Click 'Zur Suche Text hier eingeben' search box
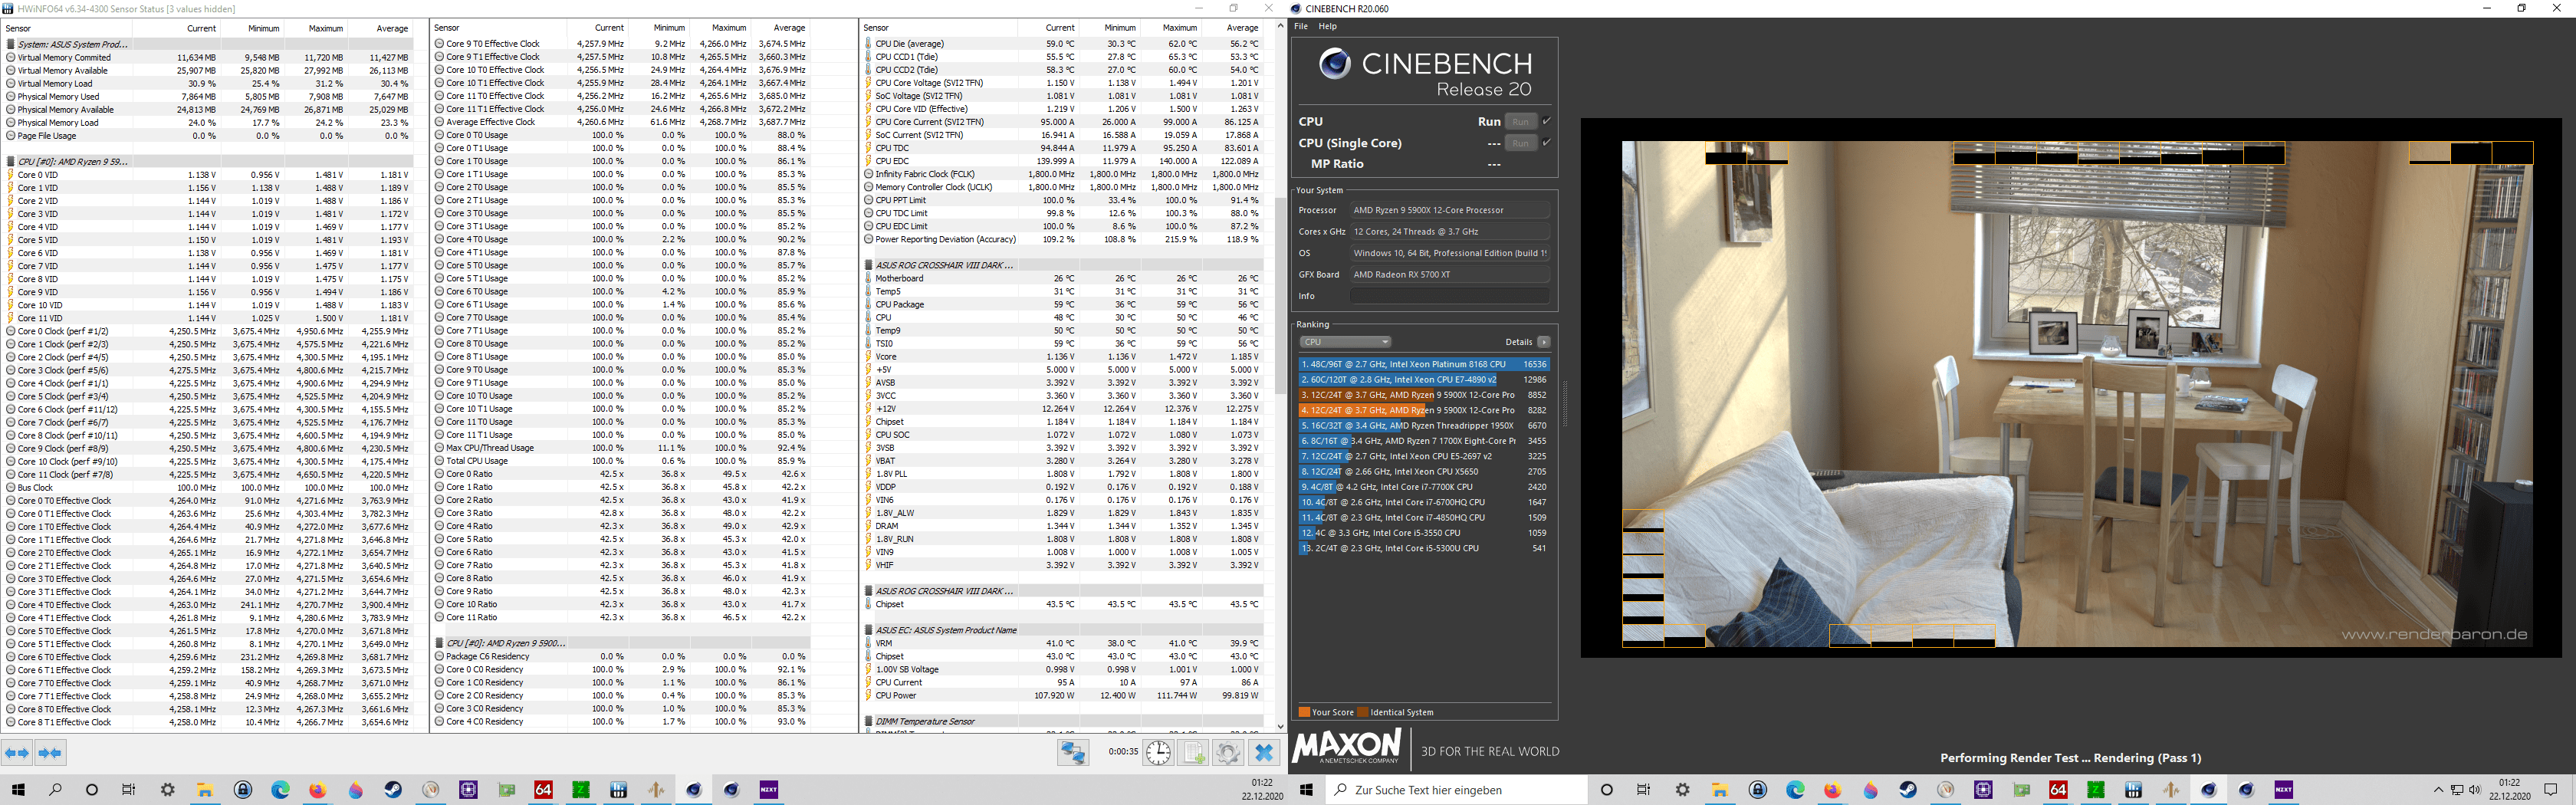 (1457, 790)
